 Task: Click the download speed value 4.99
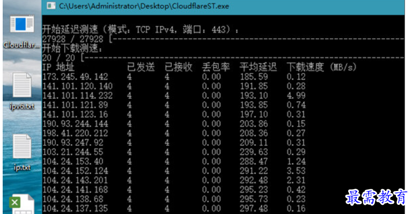pyautogui.click(x=296, y=95)
